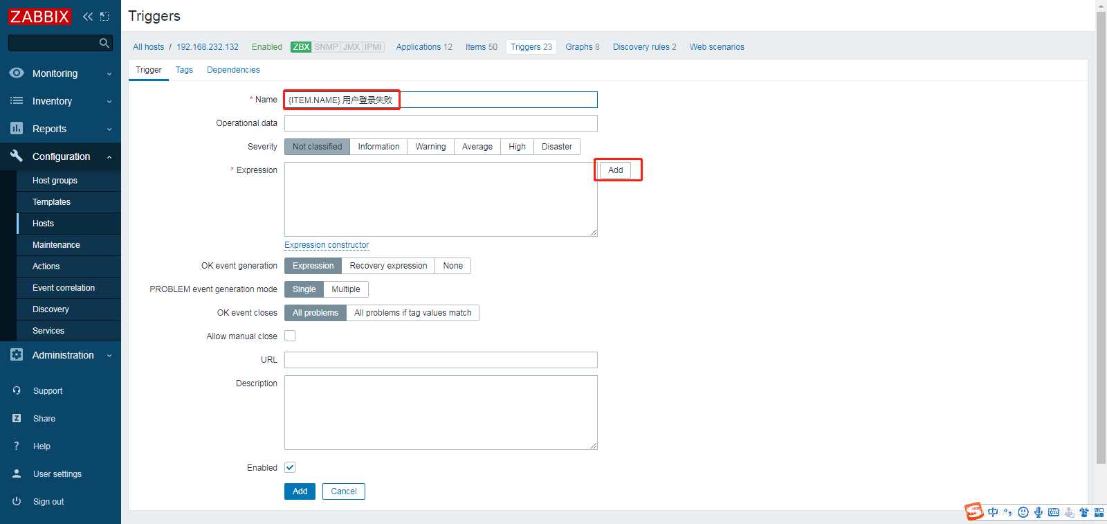
Task: Switch Chinese/English mode in Sogou bar
Action: coord(993,512)
